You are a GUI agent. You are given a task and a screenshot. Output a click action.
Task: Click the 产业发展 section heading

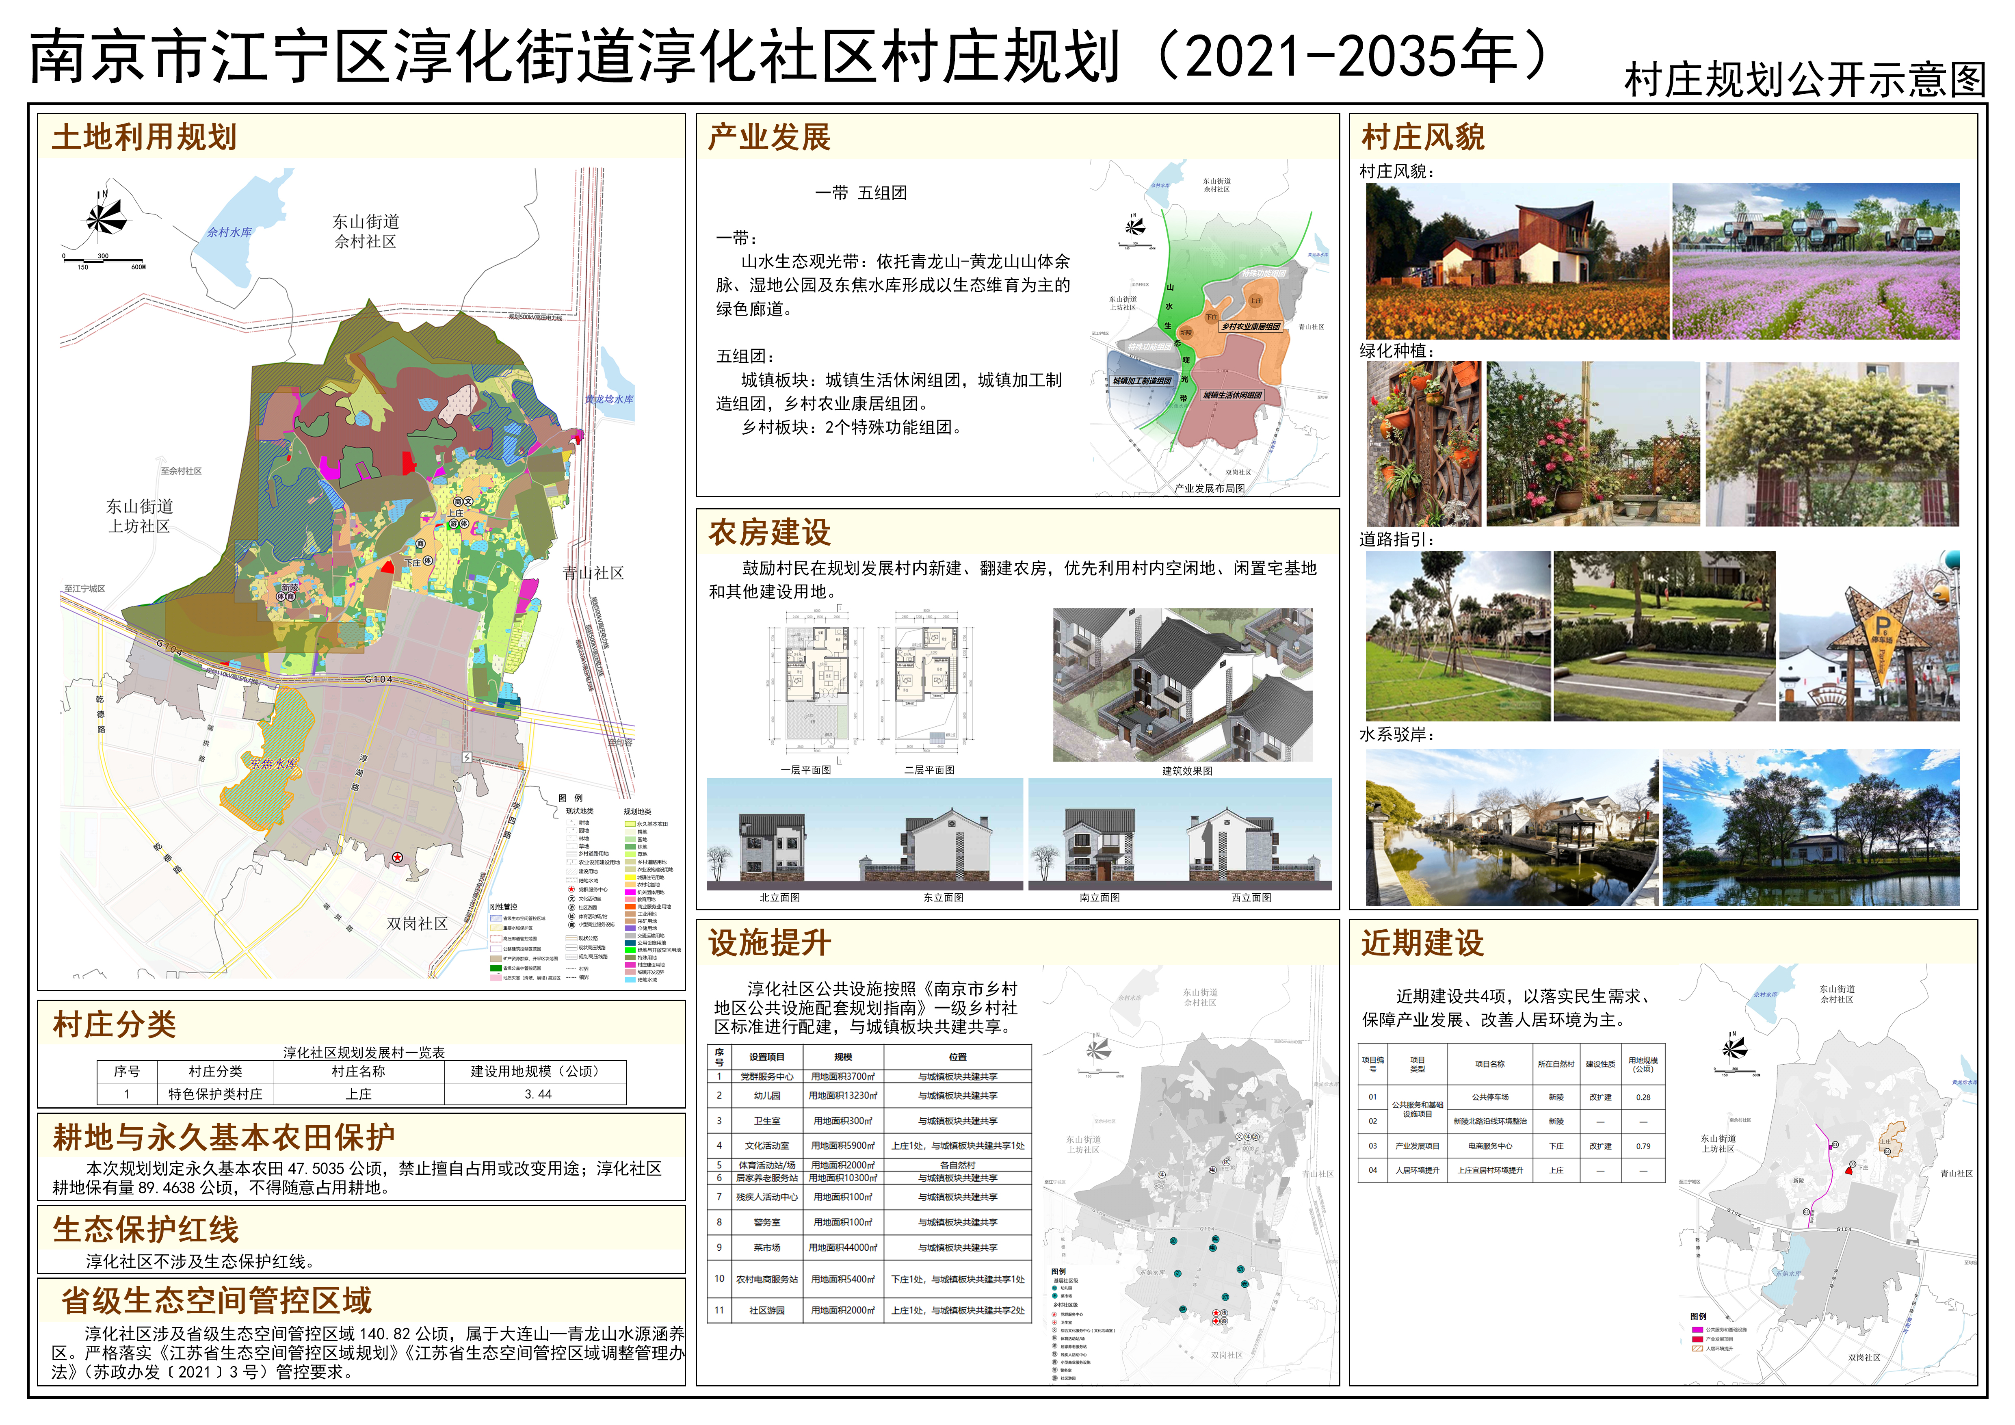pos(769,138)
